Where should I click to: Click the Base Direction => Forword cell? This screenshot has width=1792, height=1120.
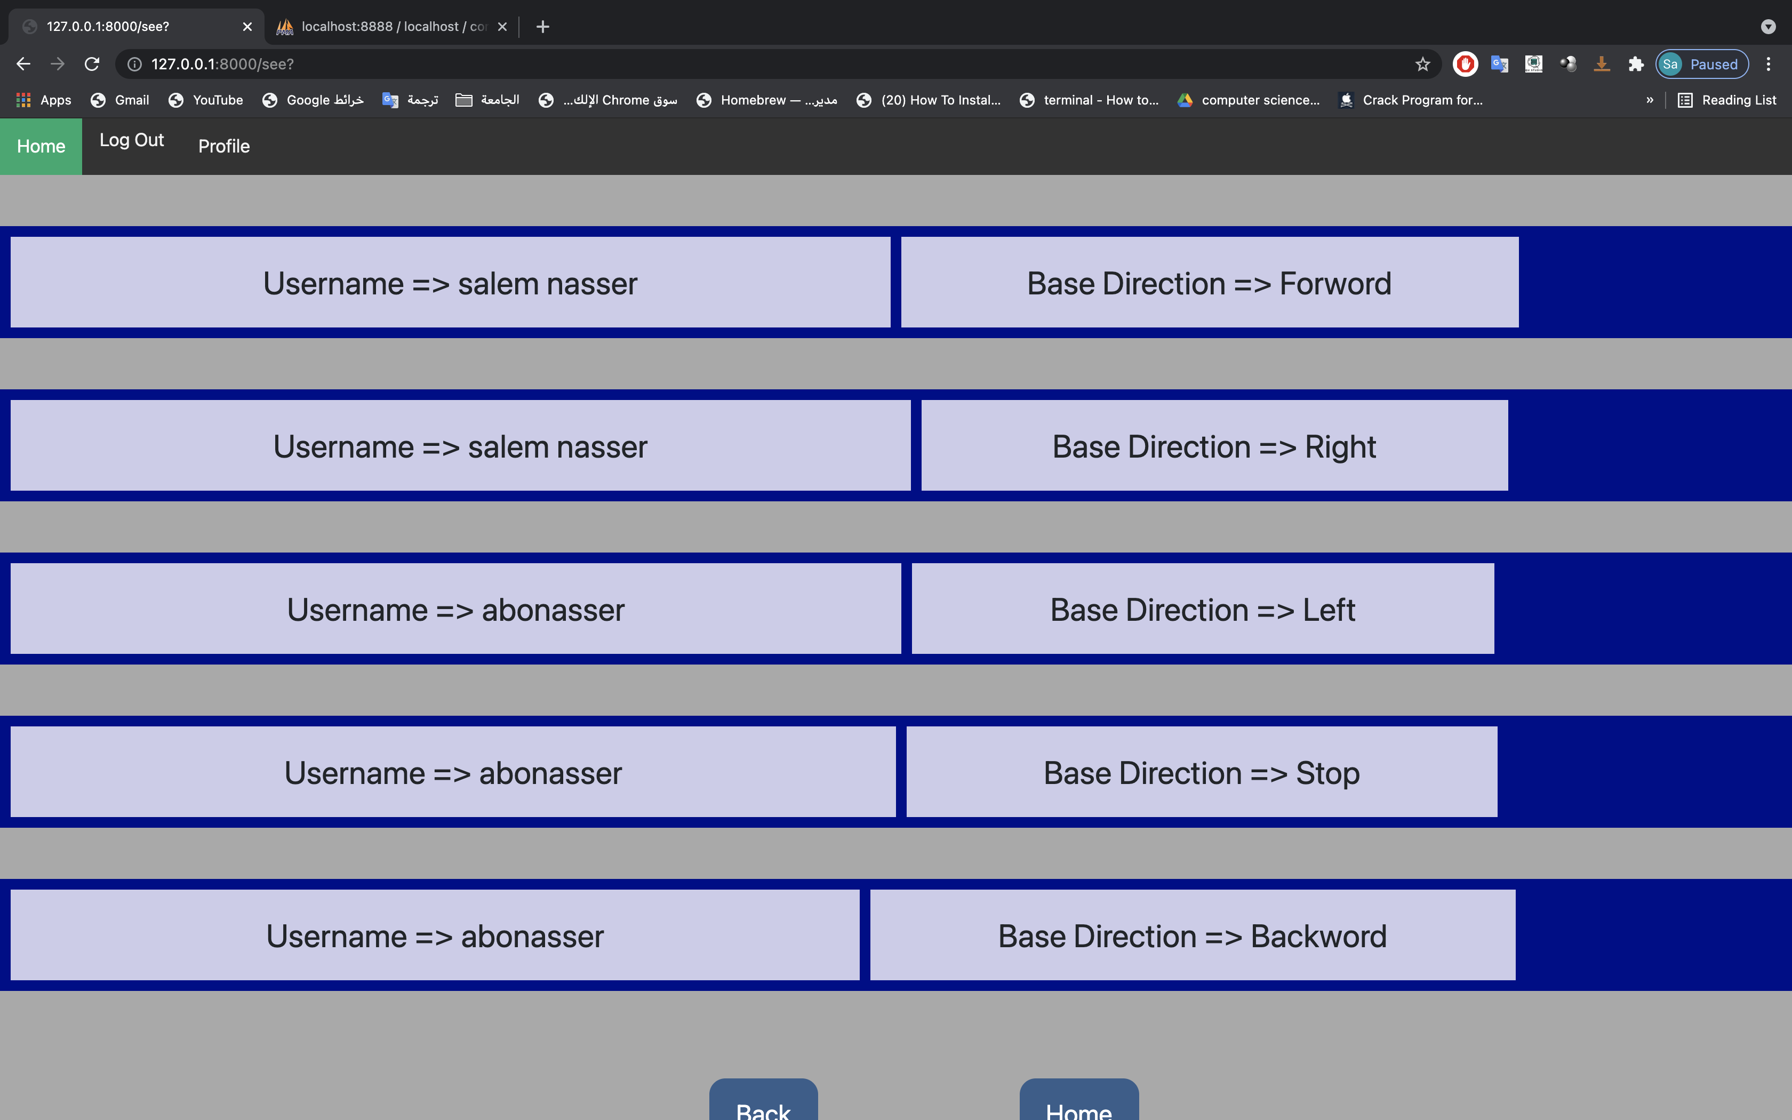1209,282
